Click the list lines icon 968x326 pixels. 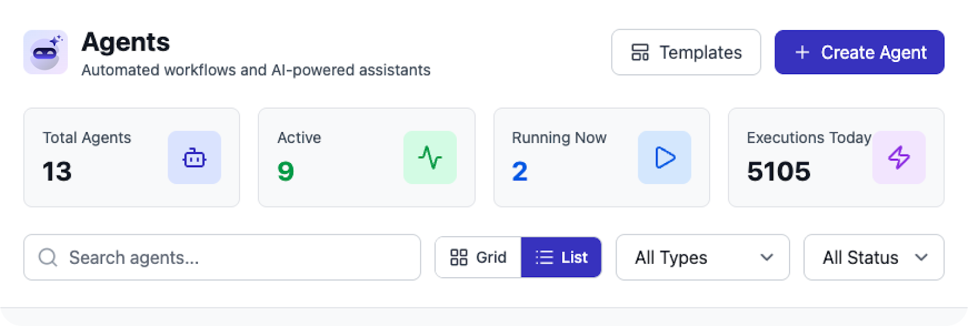[544, 257]
